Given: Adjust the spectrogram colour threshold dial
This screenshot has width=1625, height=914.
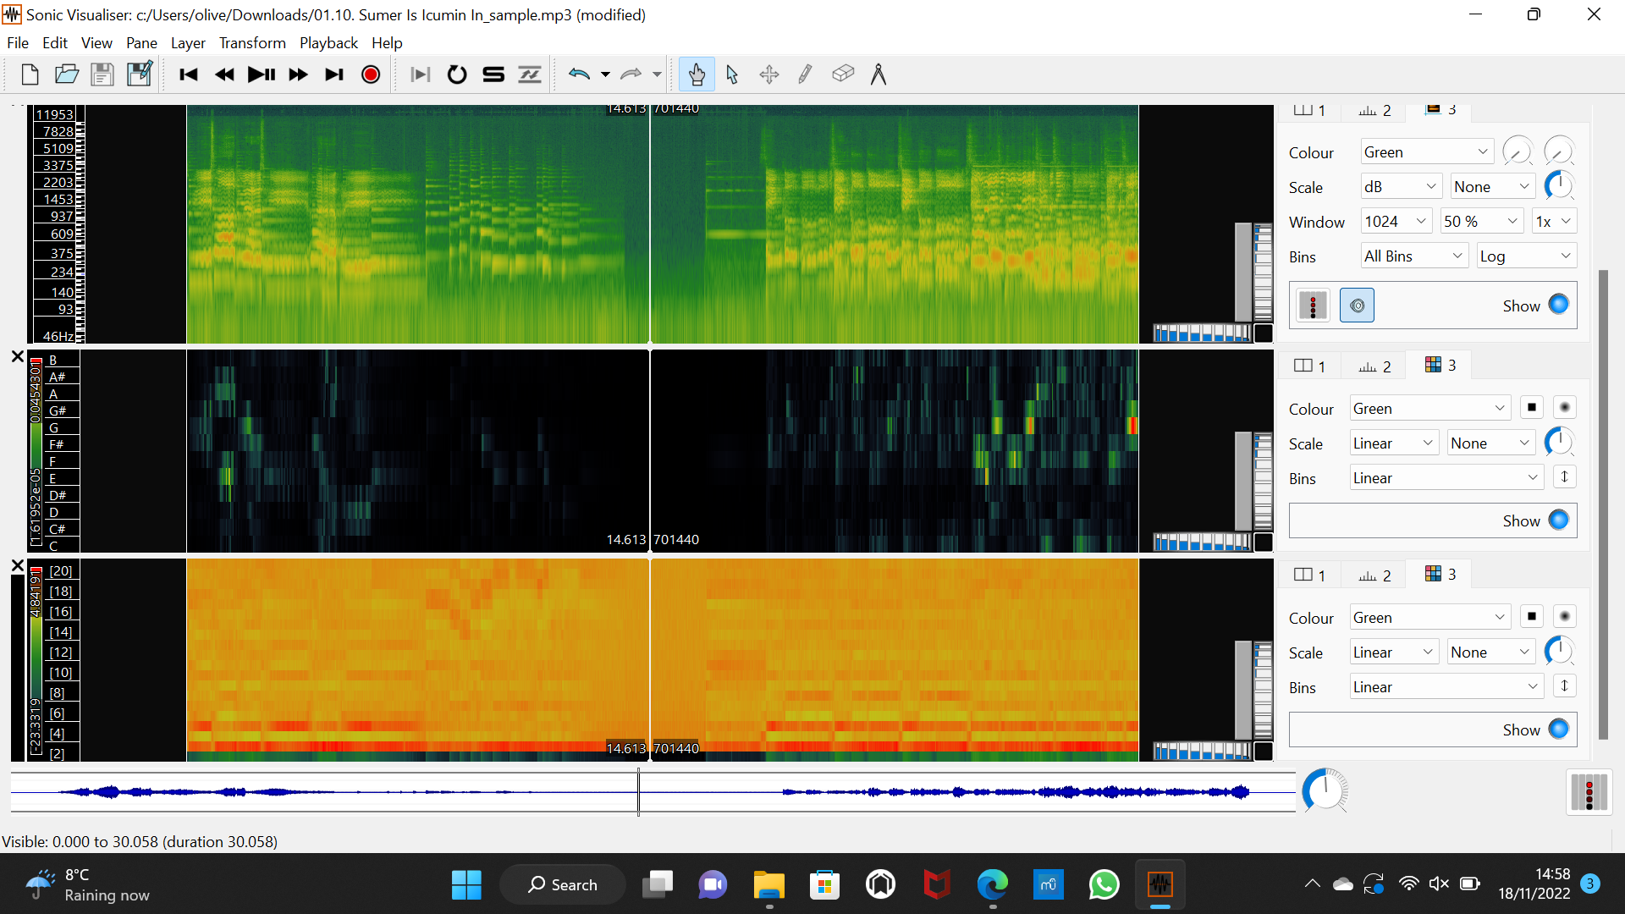Looking at the screenshot, I should coord(1517,152).
